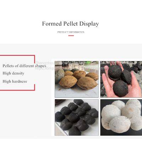142x142 pixels.
Task: Follow the briquettemachine watermark URL
Action: (x=71, y=68)
